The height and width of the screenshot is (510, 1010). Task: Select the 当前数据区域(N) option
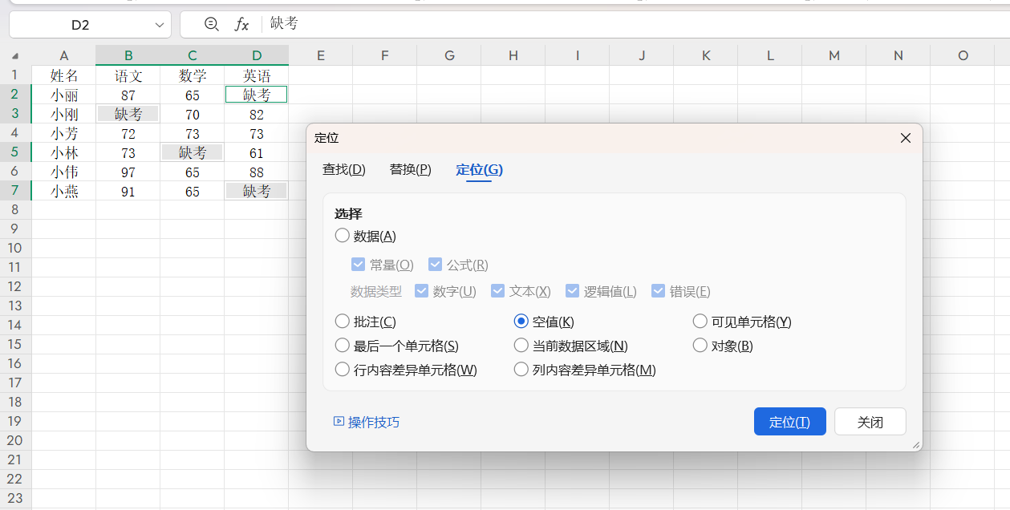tap(521, 345)
